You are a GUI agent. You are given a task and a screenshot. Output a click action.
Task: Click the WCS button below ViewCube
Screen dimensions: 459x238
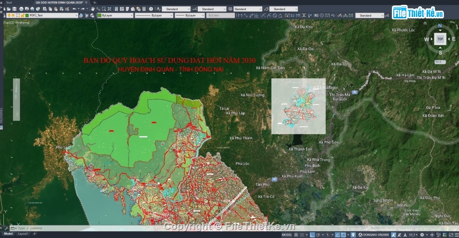tap(440, 62)
